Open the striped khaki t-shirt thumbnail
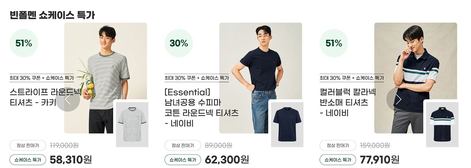This screenshot has width=471, height=168. pos(132,124)
